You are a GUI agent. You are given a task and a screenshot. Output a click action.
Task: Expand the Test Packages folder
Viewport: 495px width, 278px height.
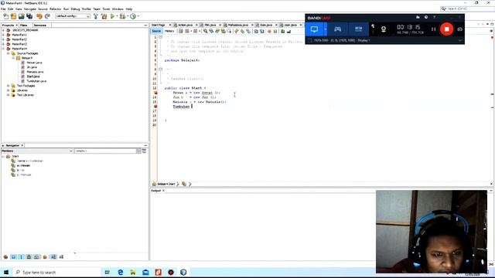pos(9,86)
